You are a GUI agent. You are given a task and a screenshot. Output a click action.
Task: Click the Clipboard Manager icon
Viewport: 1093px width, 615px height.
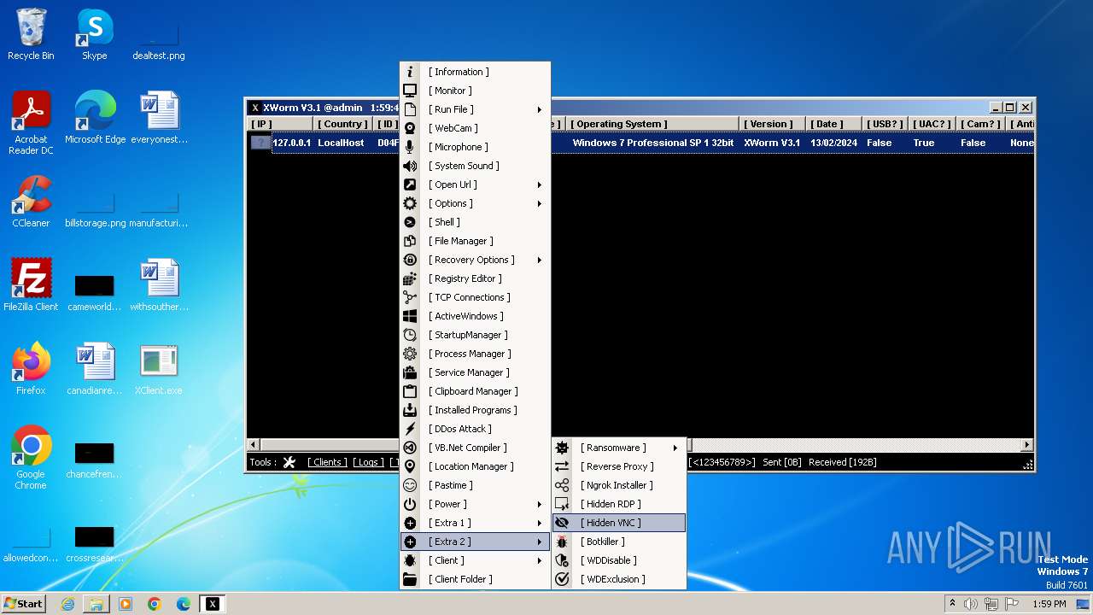pos(410,391)
